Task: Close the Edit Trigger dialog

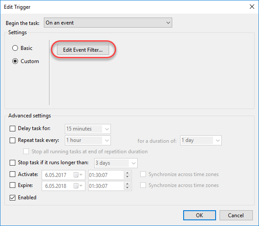Action: pos(252,7)
